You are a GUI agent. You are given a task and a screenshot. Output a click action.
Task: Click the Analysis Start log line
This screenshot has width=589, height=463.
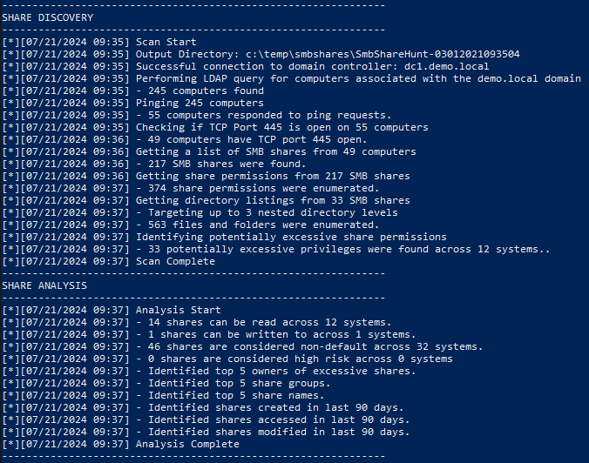point(179,310)
